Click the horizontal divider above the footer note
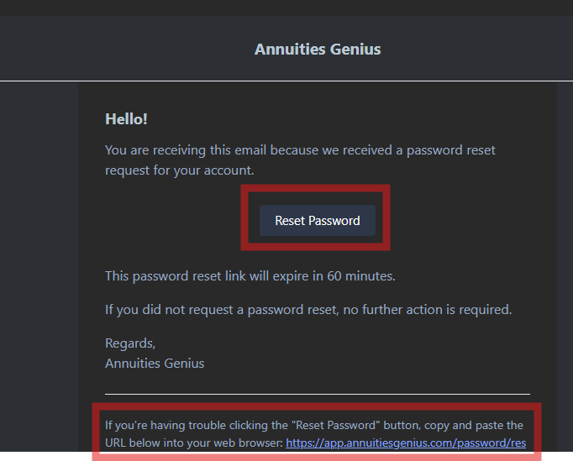 tap(317, 393)
